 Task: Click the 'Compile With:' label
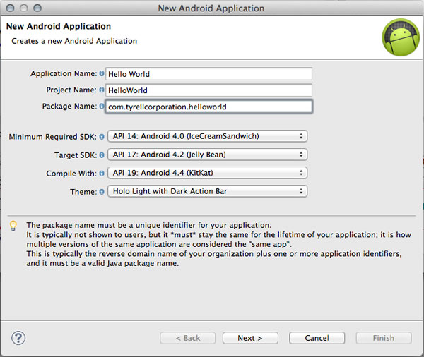coord(71,174)
